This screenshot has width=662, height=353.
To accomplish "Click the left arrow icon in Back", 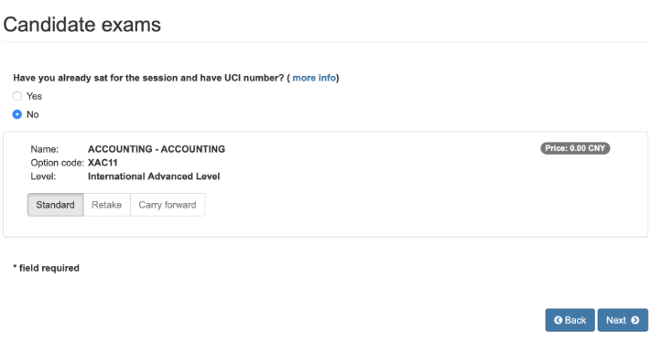I will click(x=559, y=320).
